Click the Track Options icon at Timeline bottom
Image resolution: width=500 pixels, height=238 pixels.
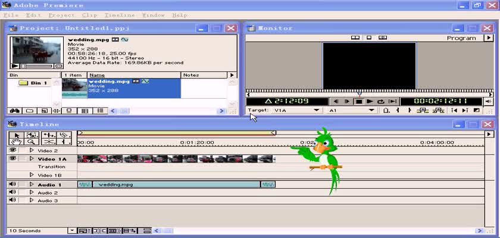[x=85, y=231]
